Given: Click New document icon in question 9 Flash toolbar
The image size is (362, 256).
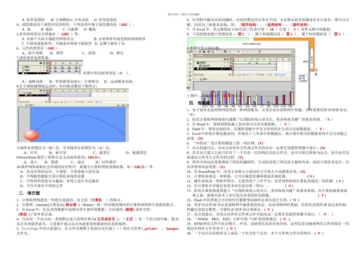Looking at the screenshot, I should pyautogui.click(x=196, y=52).
